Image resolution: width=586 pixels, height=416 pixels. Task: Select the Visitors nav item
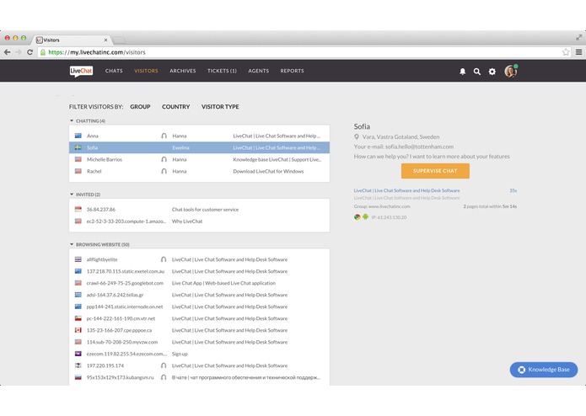click(x=146, y=71)
